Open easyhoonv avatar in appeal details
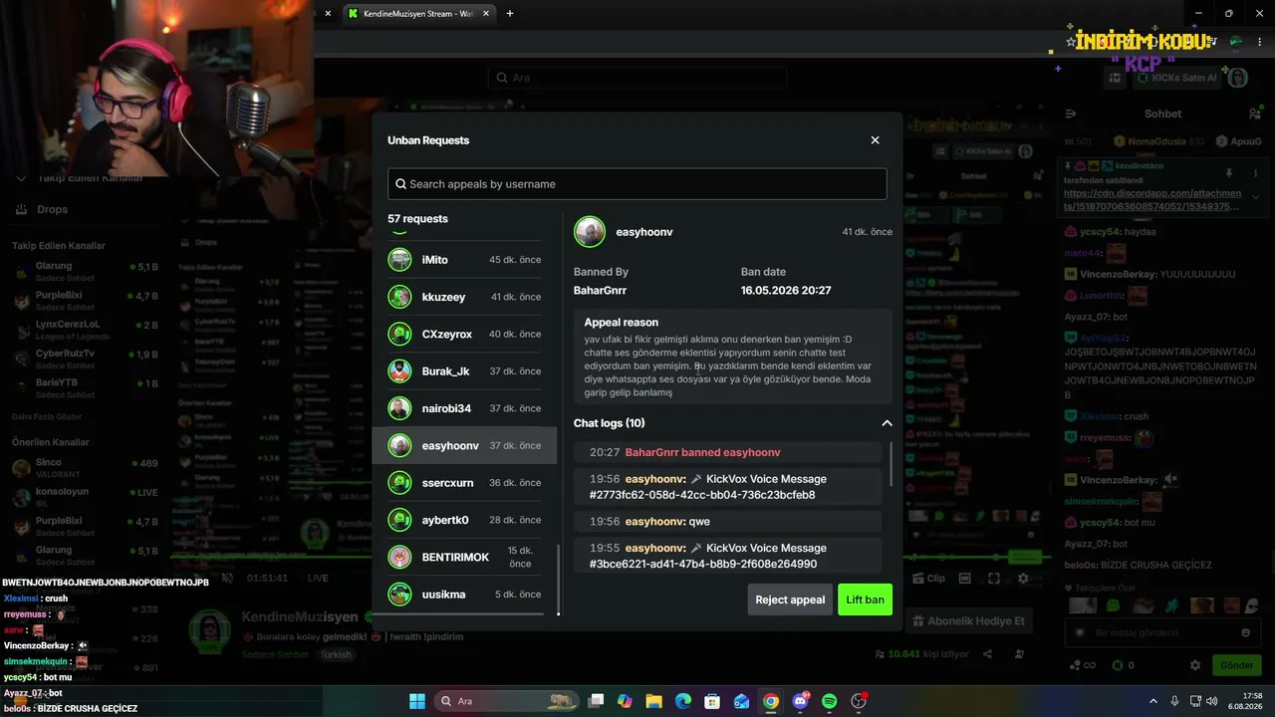Viewport: 1275px width, 717px height. (590, 232)
